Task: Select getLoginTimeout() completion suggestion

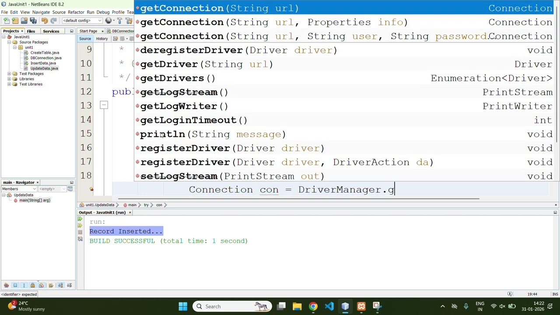Action: [x=344, y=120]
